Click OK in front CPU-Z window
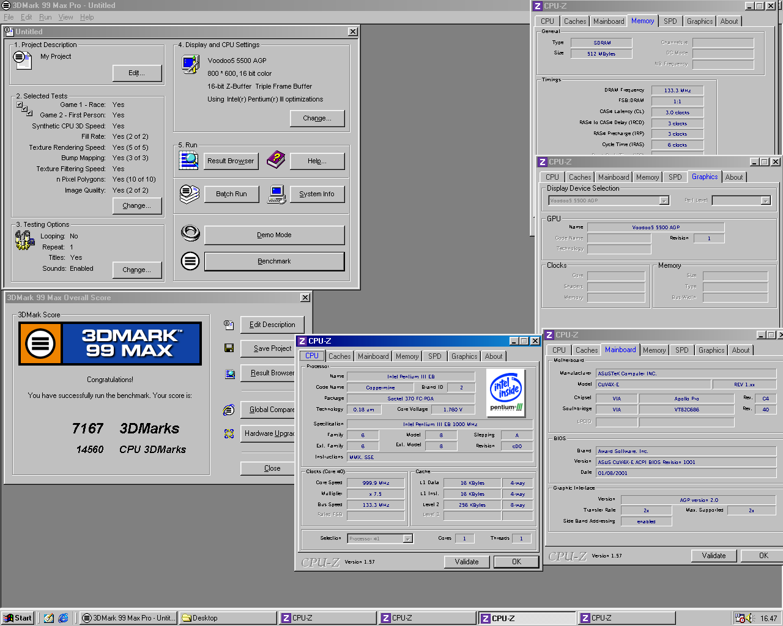 [516, 562]
